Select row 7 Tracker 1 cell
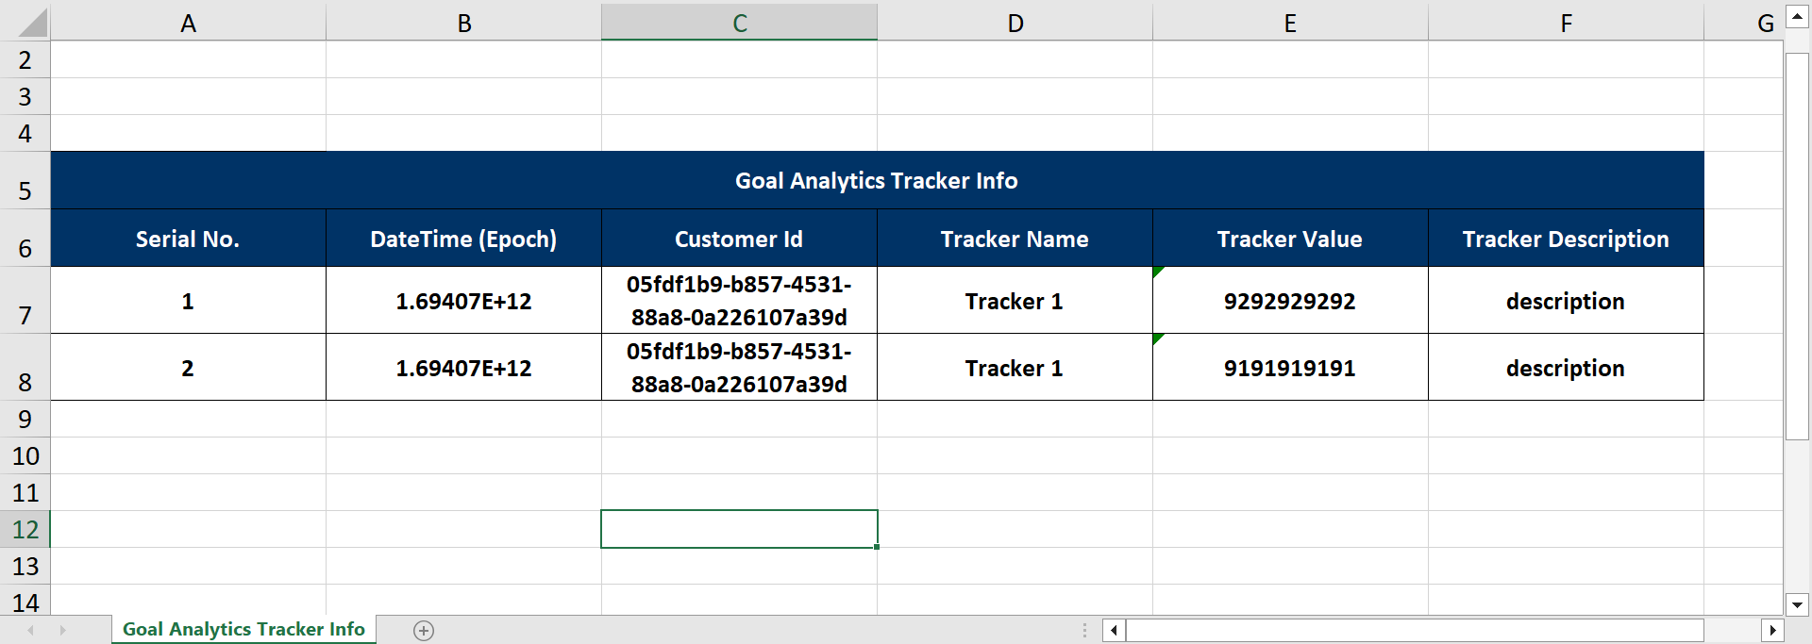 [x=1015, y=301]
